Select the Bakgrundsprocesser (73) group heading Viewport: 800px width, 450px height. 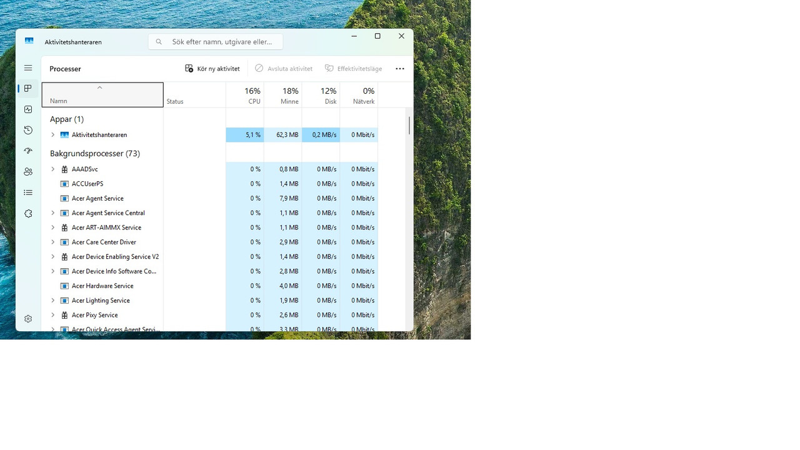95,153
